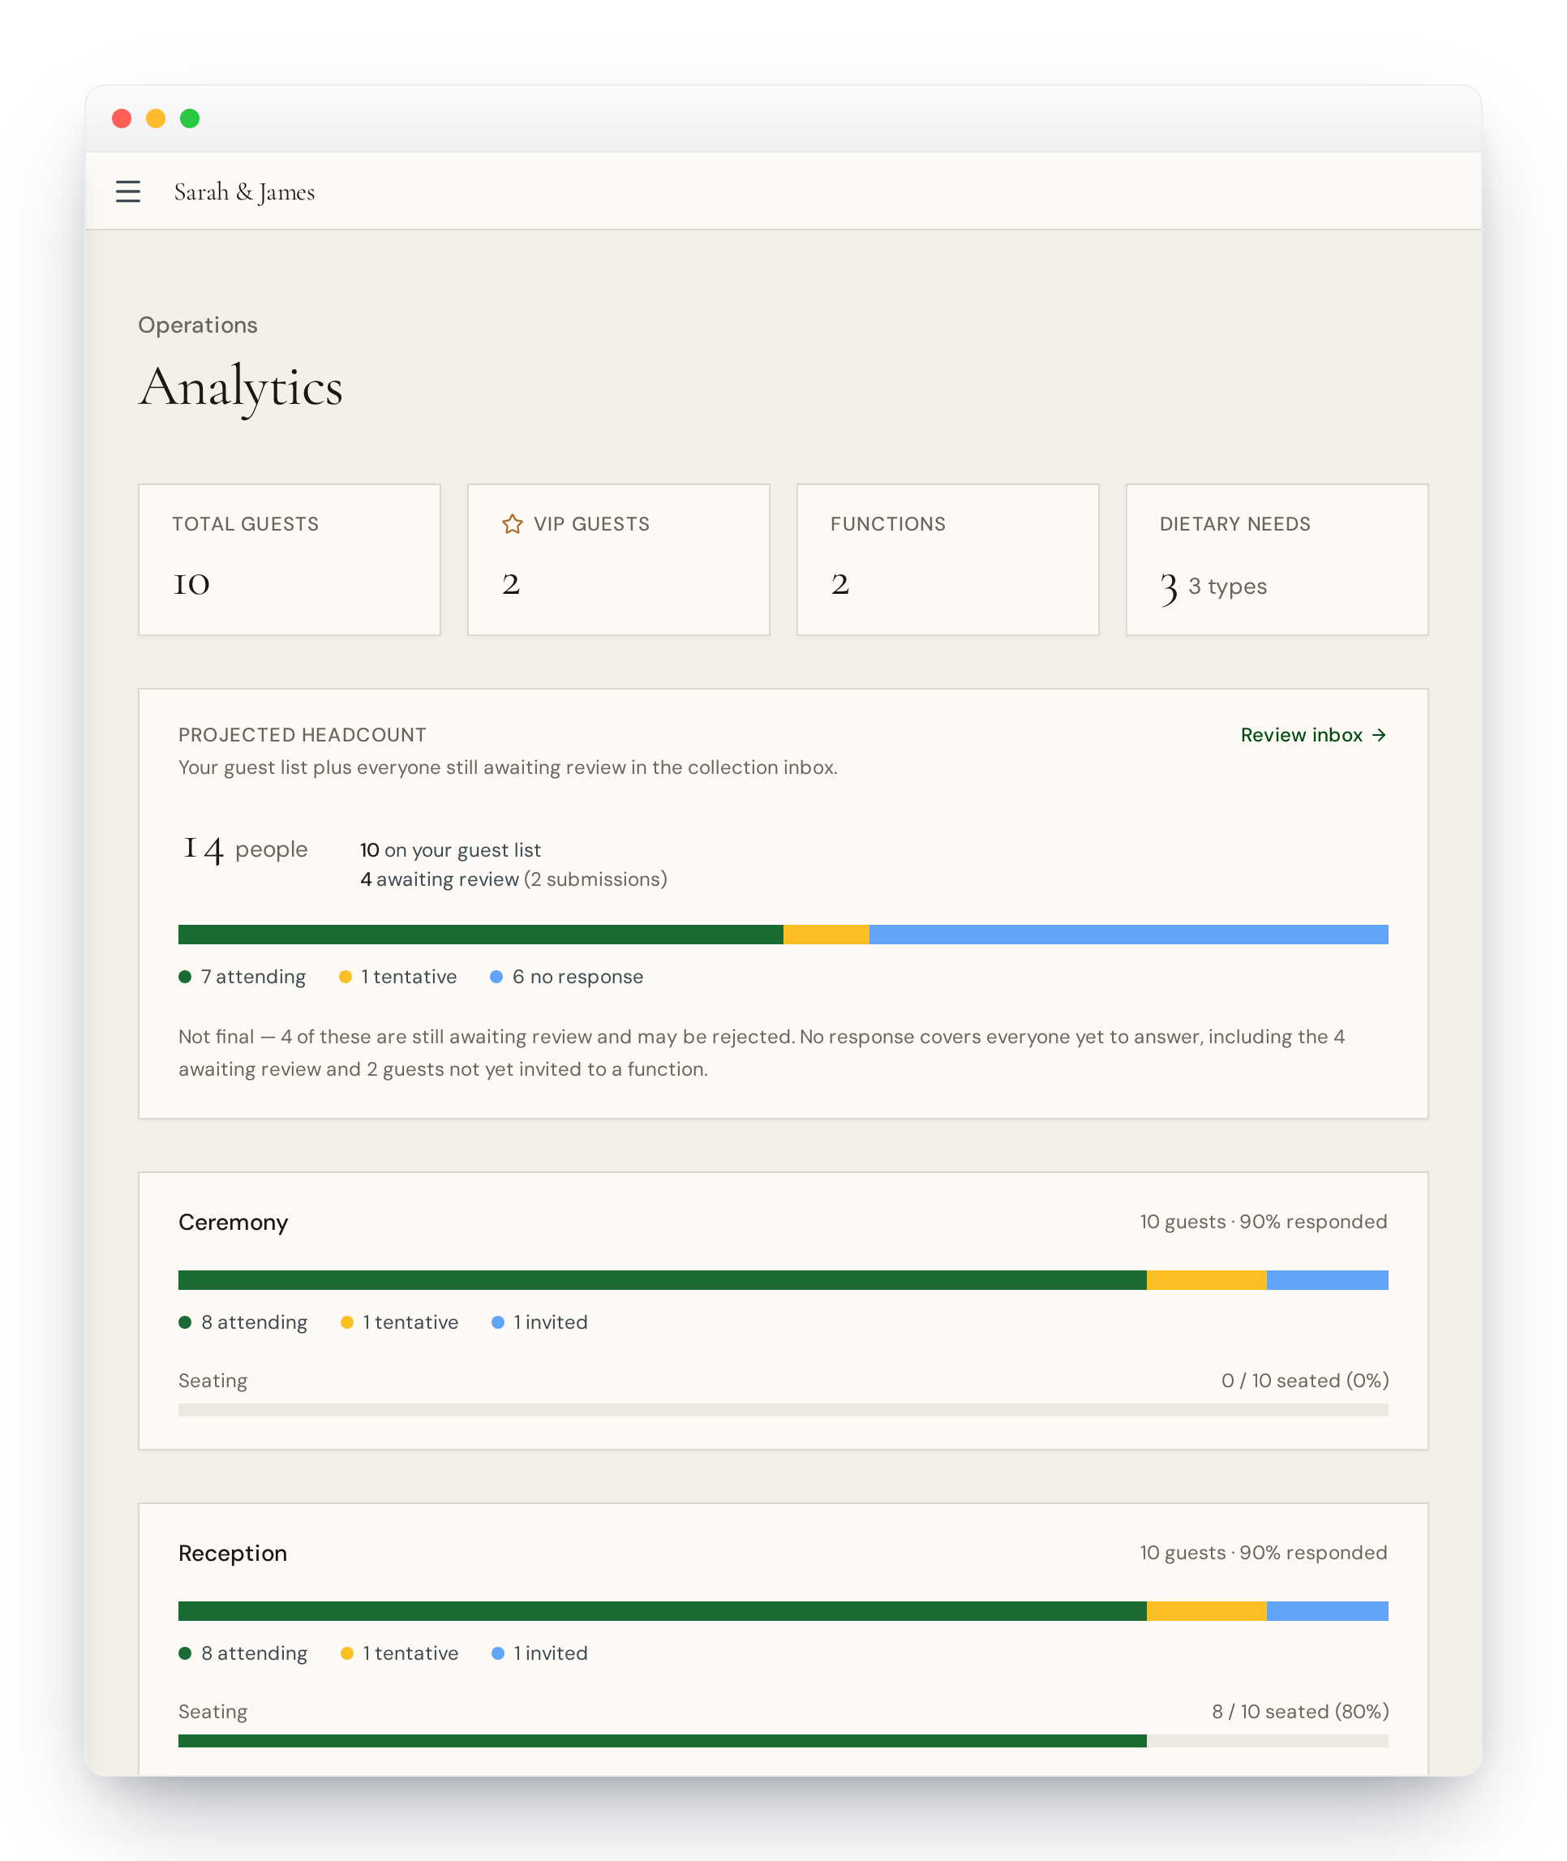This screenshot has width=1567, height=1861.
Task: Click the Sarah & James title
Action: tap(244, 192)
